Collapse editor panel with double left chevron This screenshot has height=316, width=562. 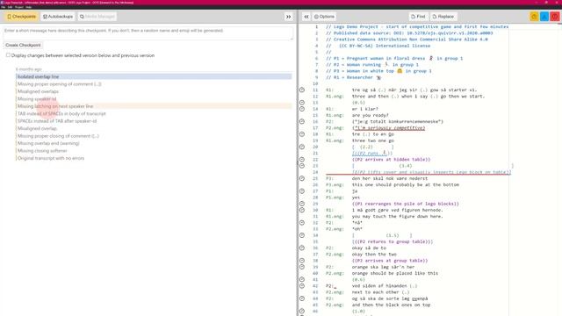tap(306, 17)
